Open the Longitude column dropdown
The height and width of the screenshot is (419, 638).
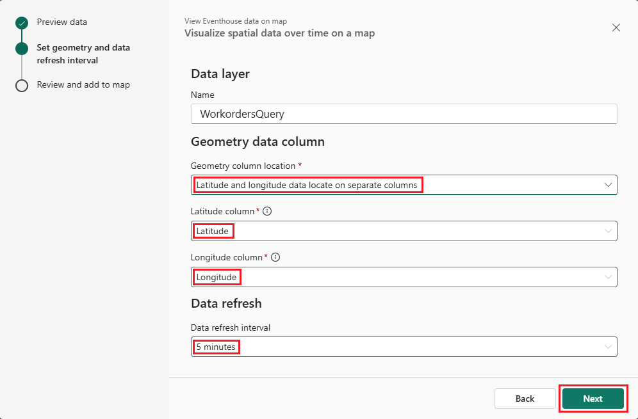tap(404, 276)
